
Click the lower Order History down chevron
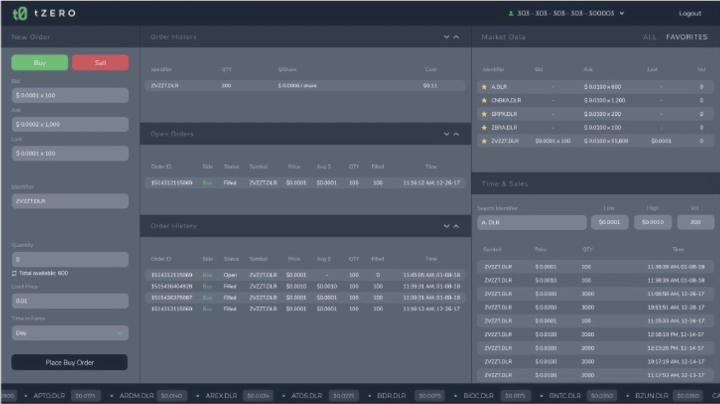click(446, 226)
